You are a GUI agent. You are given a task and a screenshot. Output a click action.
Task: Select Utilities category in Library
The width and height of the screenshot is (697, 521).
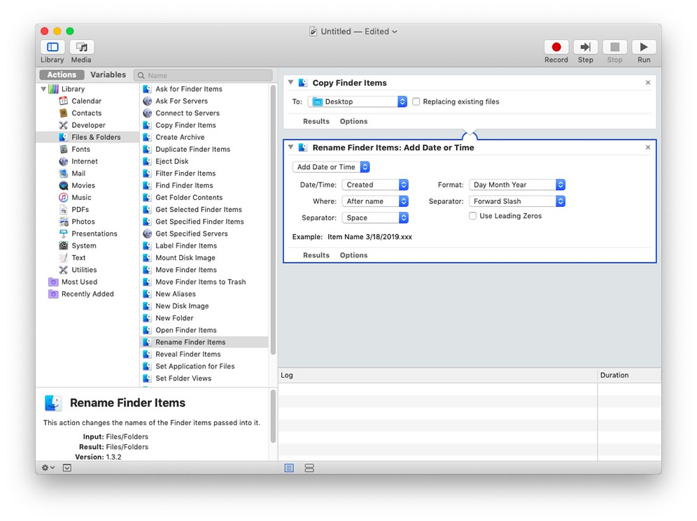click(84, 270)
